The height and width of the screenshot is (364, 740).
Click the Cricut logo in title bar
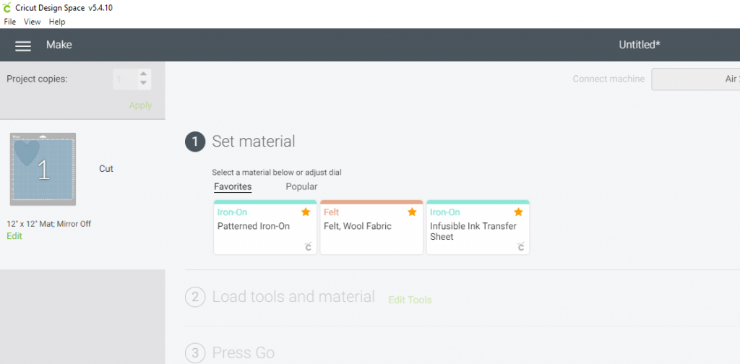[7, 7]
